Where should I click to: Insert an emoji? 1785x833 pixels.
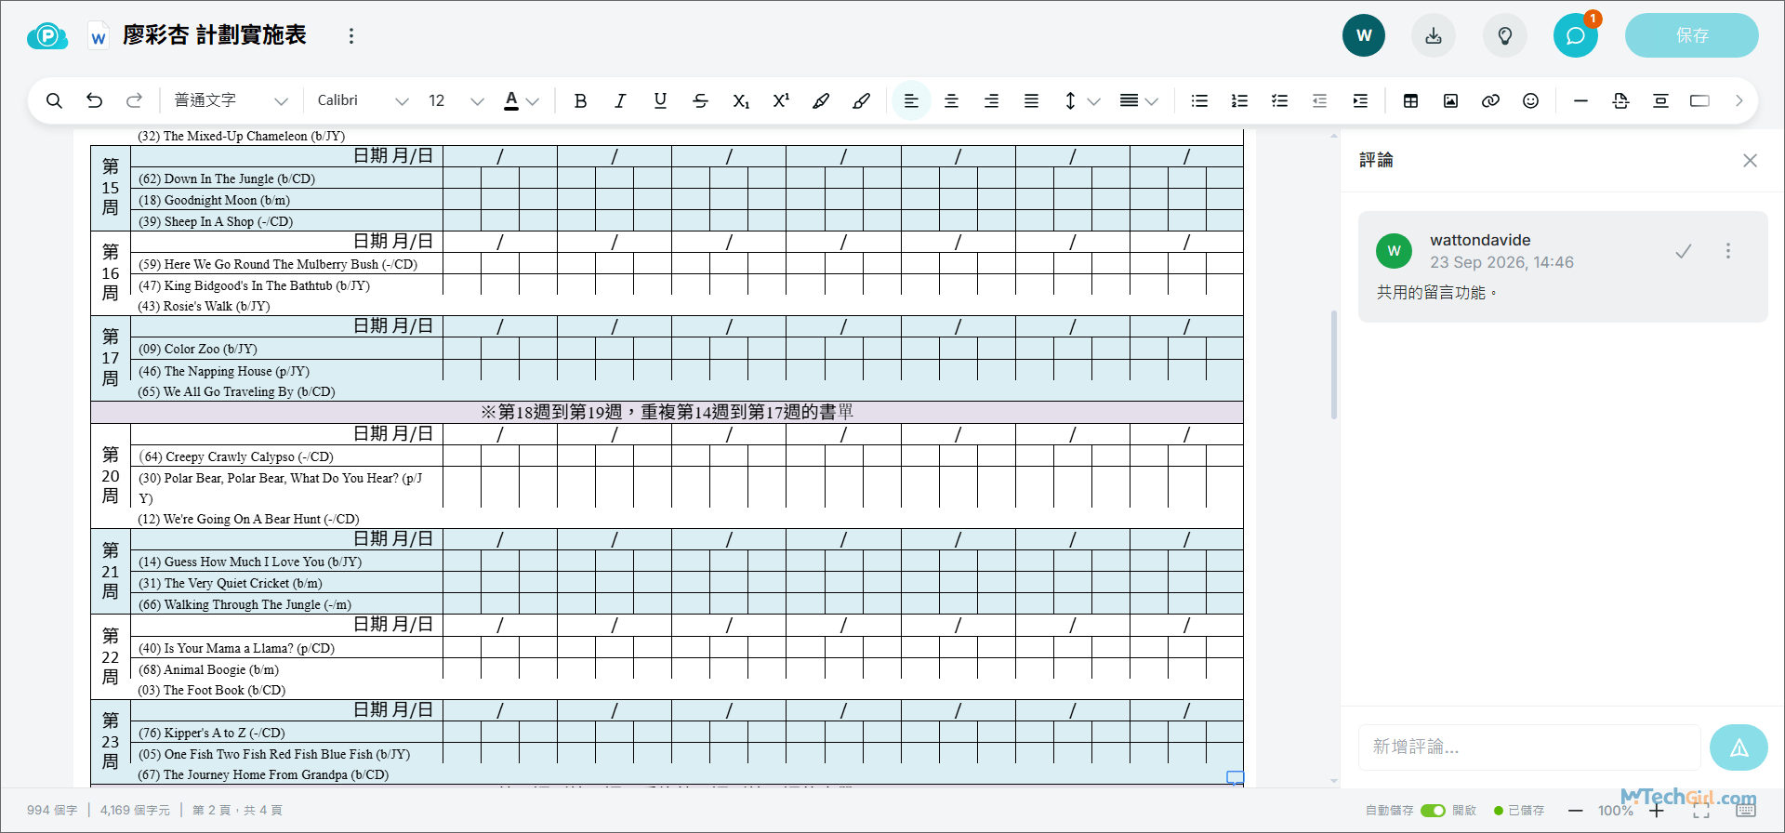[x=1530, y=100]
